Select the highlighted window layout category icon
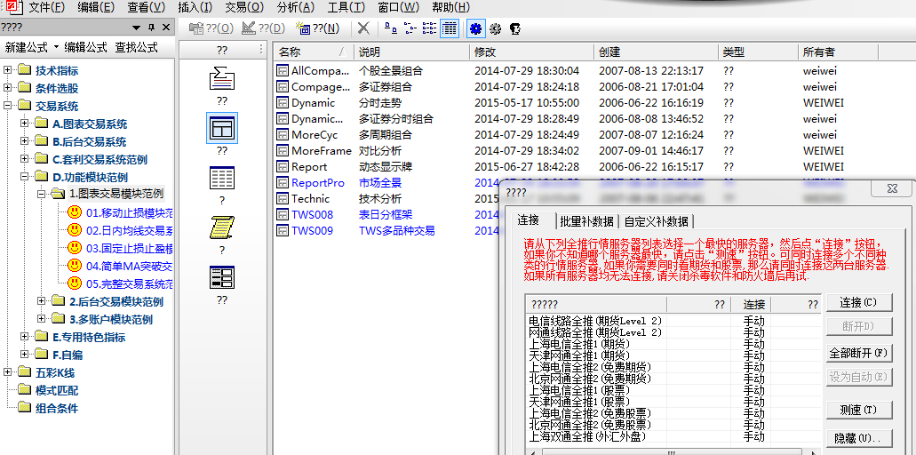 pos(222,128)
